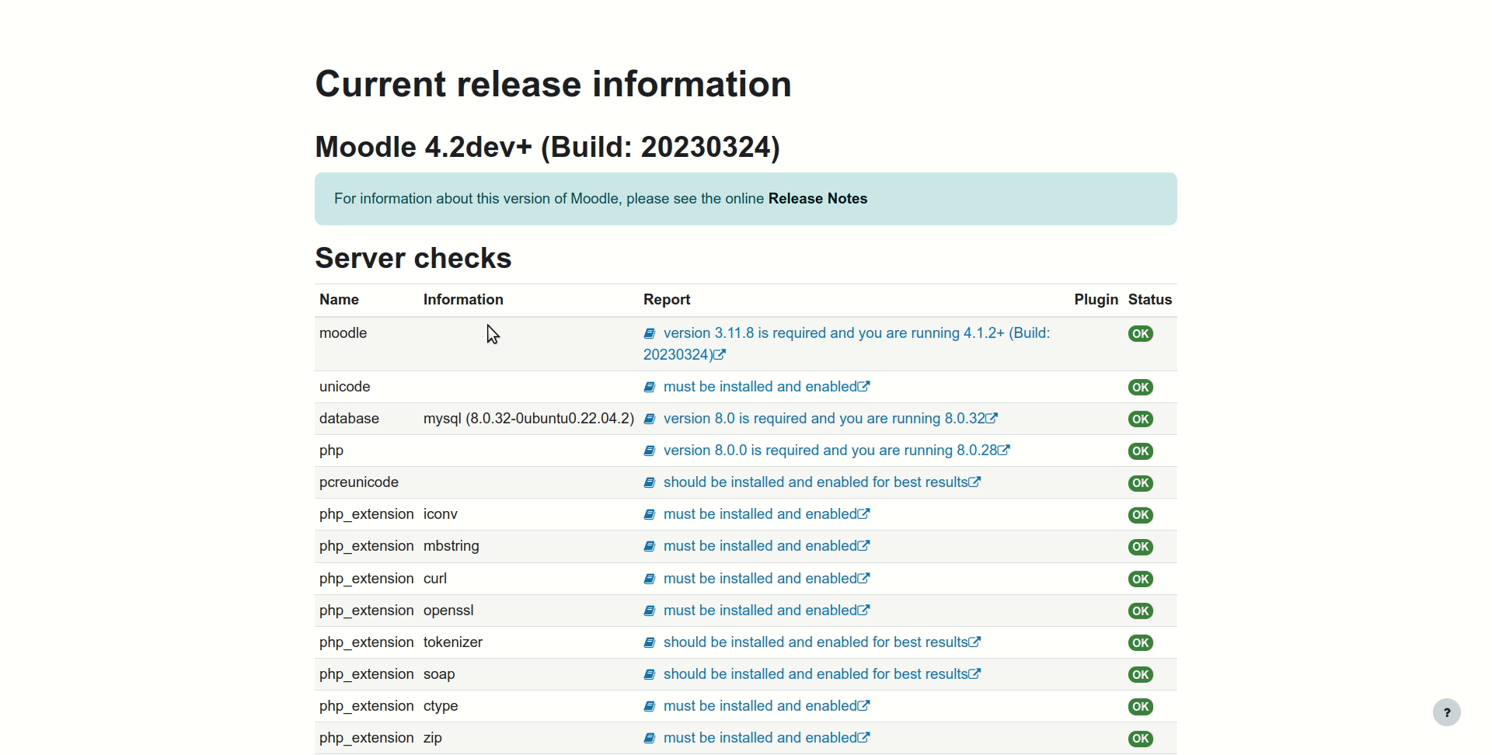
Task: Click the OK status badge for zip
Action: click(1141, 739)
